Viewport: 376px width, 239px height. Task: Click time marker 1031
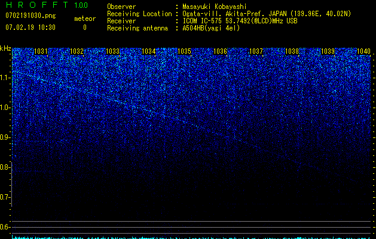click(41, 51)
